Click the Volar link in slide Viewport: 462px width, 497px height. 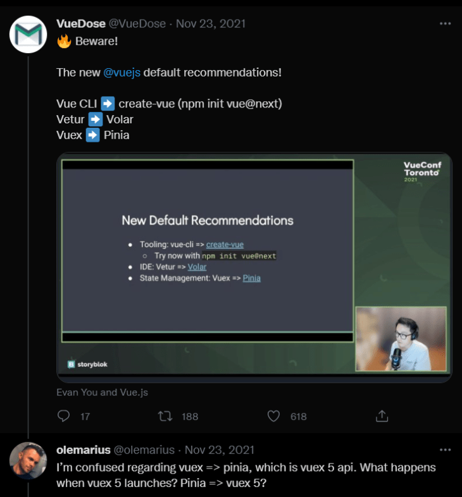click(197, 267)
